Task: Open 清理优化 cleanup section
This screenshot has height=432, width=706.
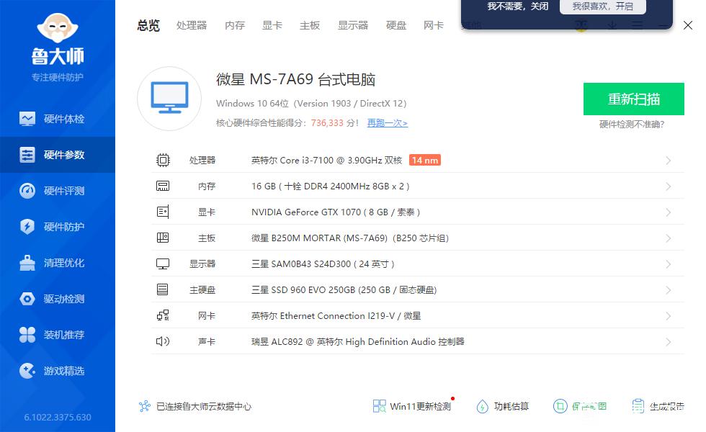Action: 58,263
